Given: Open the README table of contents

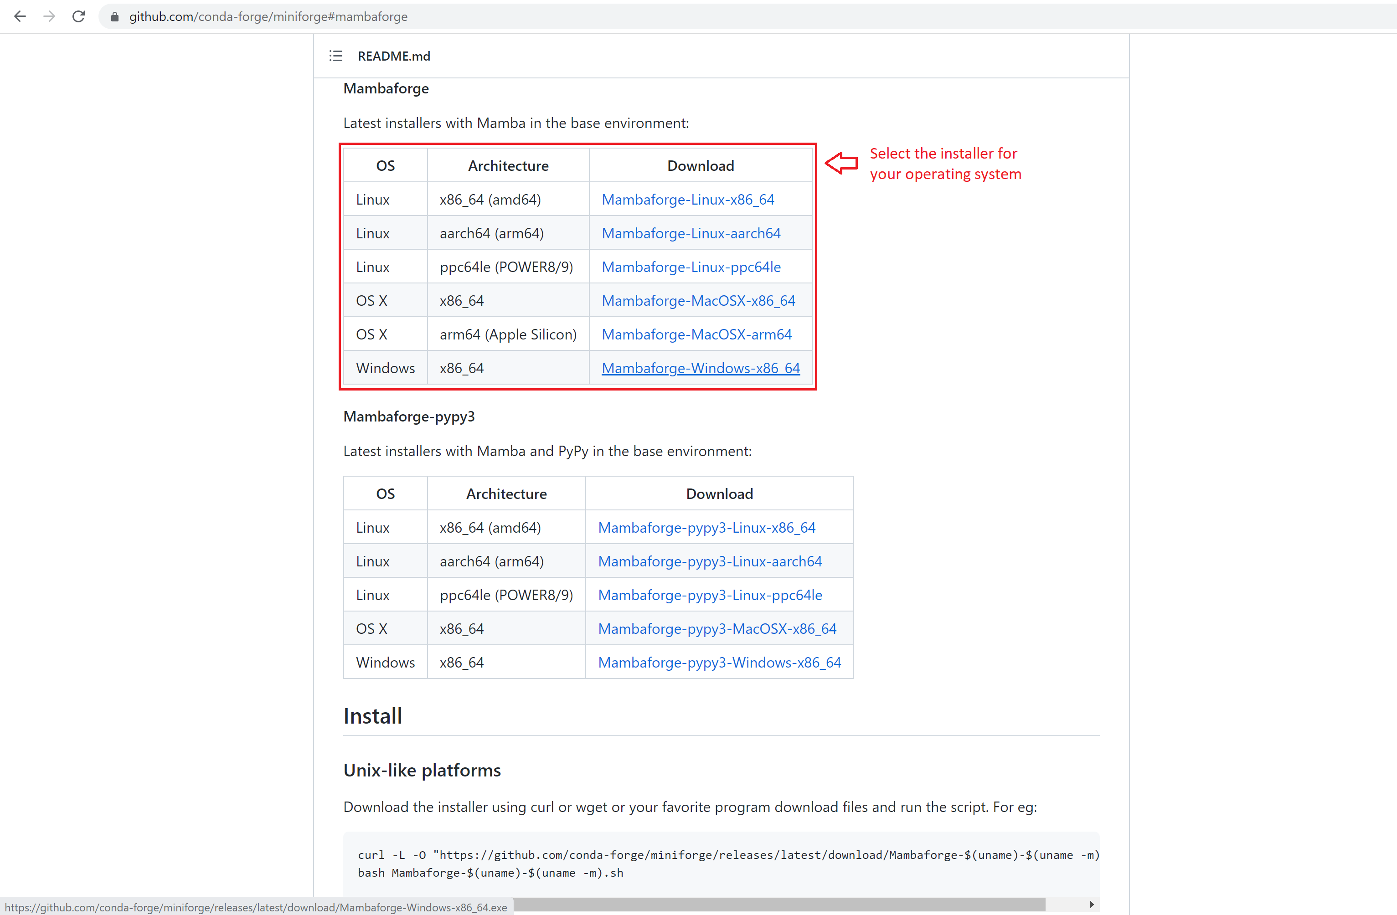Looking at the screenshot, I should [336, 56].
